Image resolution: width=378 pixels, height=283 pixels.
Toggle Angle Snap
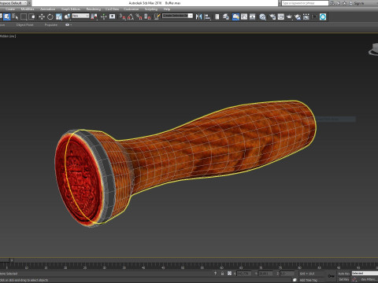tap(131, 17)
